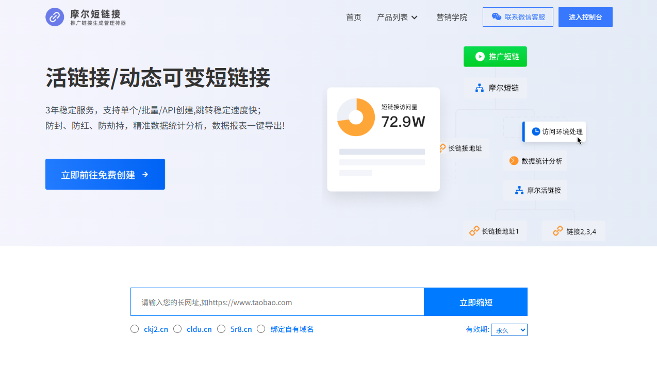Click the 立即缩短 button

coord(475,302)
